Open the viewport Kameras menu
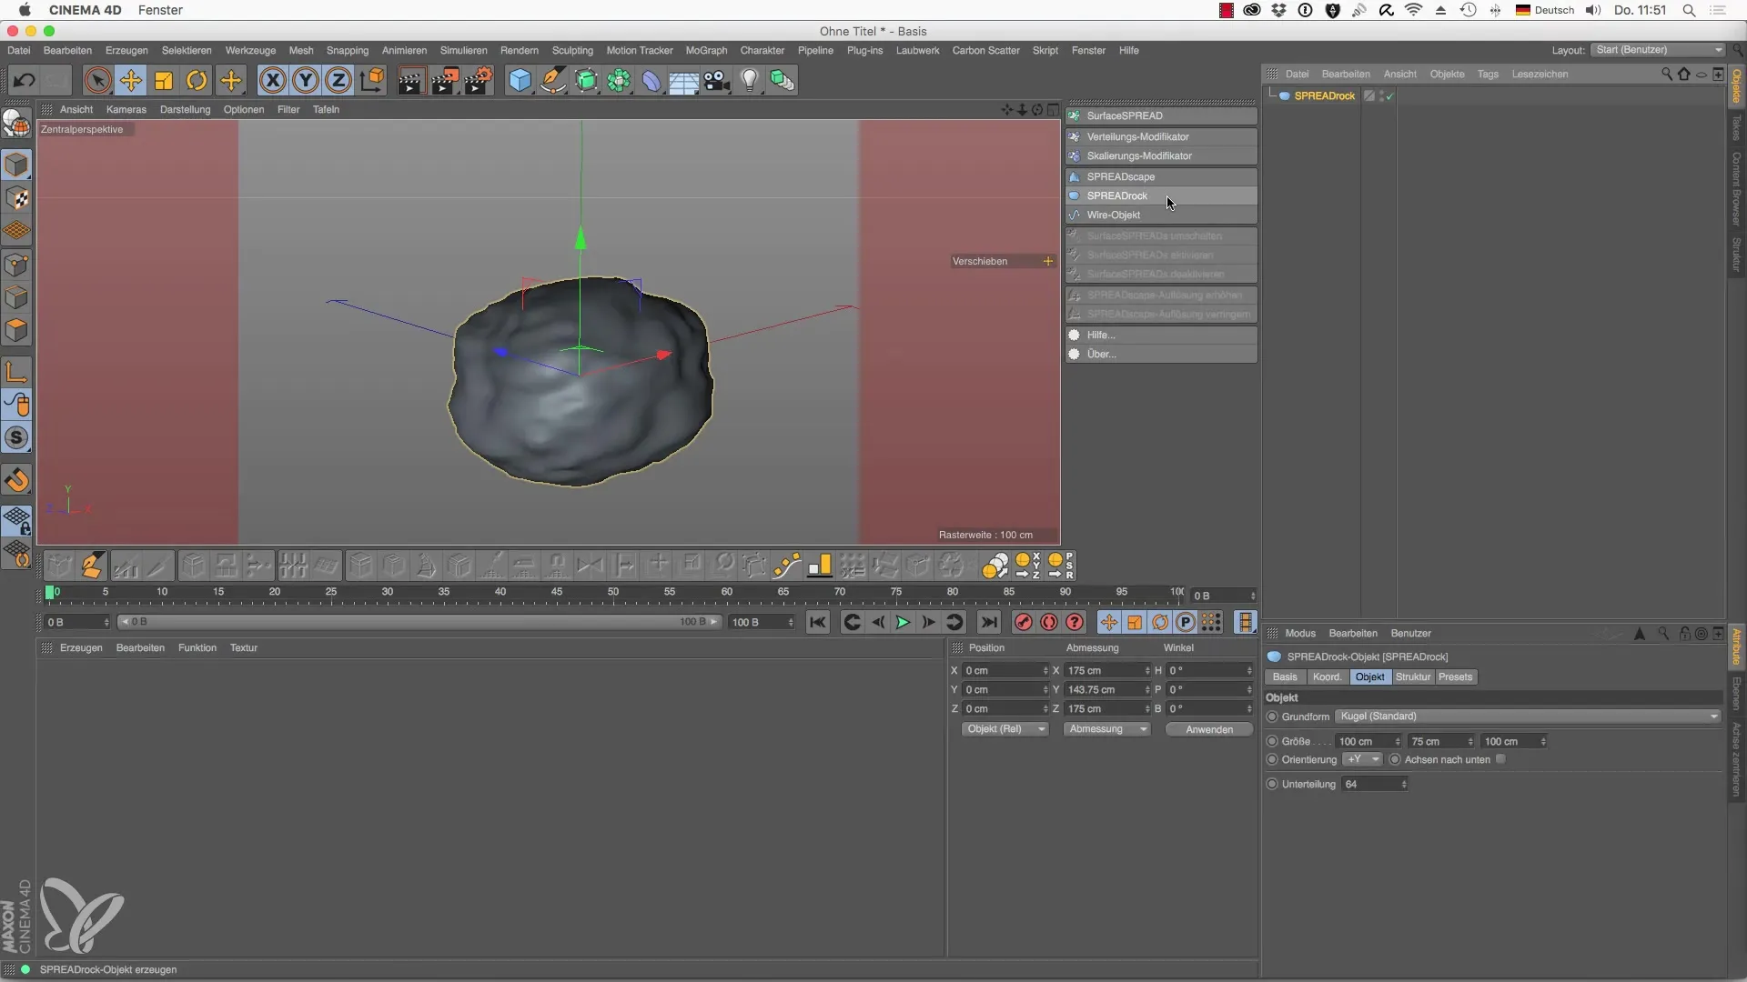The image size is (1747, 982). 126,110
